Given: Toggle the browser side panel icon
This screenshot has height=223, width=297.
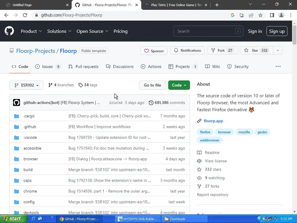Looking at the screenshot, I should point(272,15).
